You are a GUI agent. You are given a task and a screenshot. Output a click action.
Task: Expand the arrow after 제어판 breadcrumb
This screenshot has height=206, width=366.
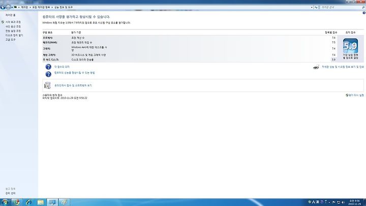pyautogui.click(x=30, y=7)
